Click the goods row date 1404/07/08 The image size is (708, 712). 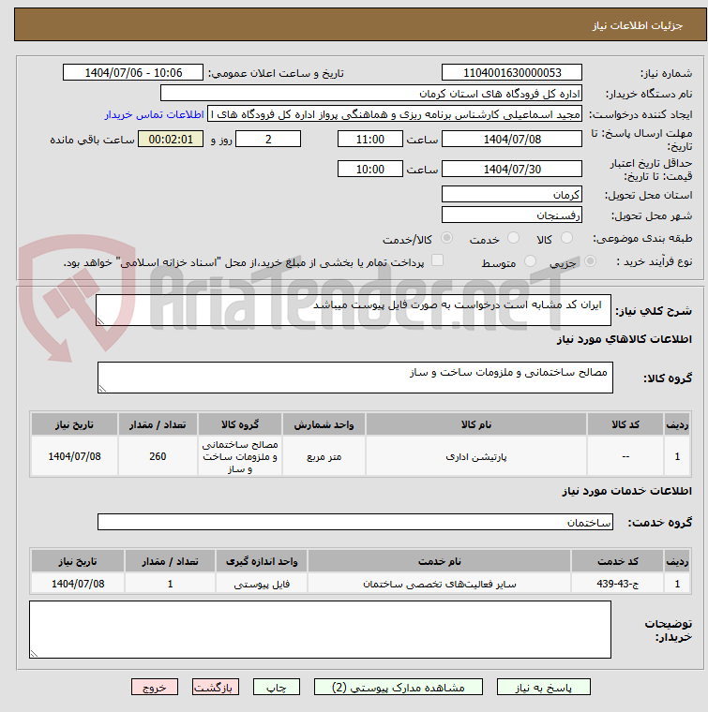[74, 456]
